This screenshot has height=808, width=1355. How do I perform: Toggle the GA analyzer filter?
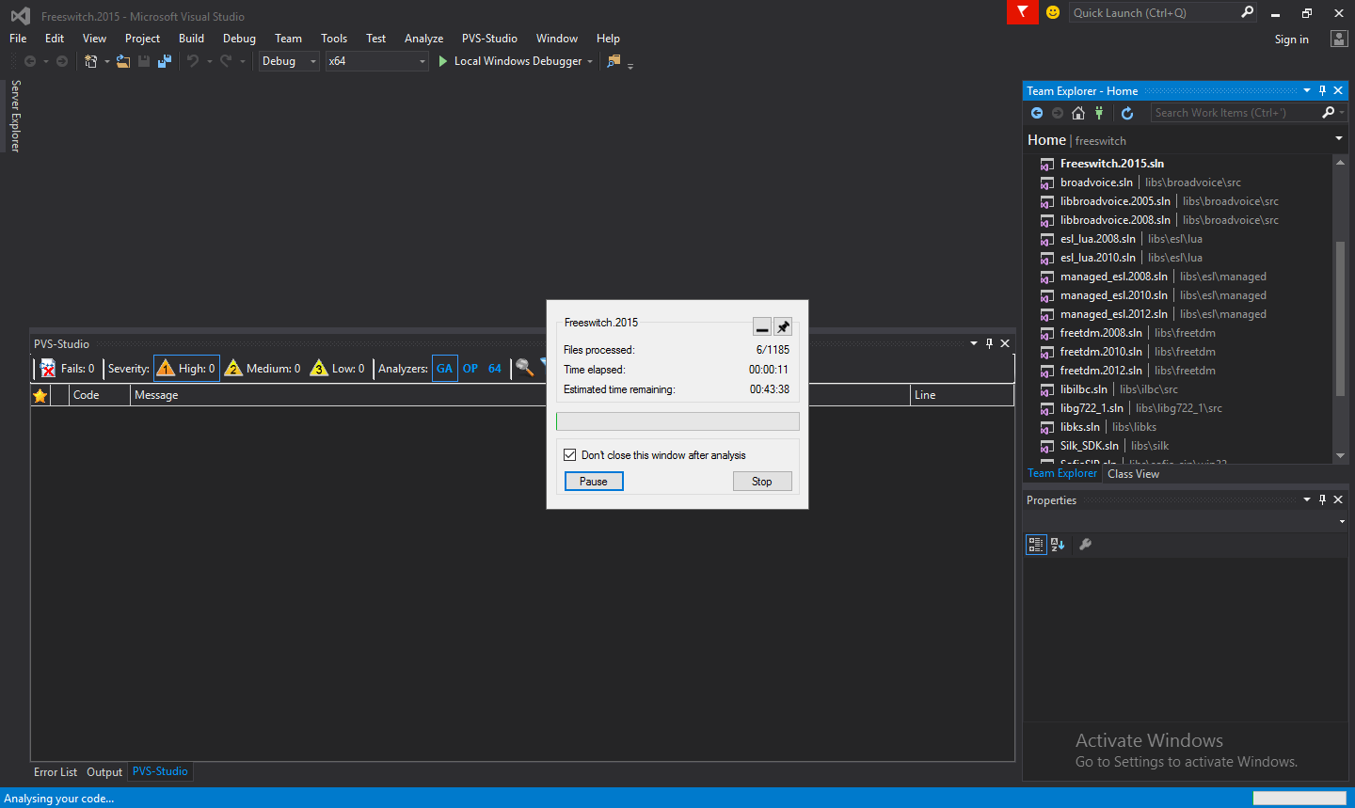[444, 369]
